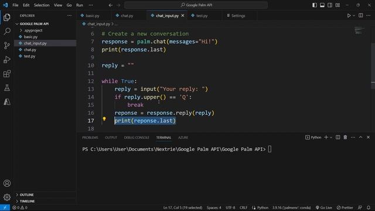This screenshot has width=375, height=211.
Task: Click the Google Palm API command search box
Action: (x=196, y=5)
